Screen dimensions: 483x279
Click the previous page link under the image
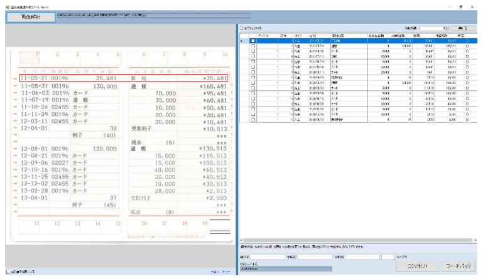click(215, 272)
